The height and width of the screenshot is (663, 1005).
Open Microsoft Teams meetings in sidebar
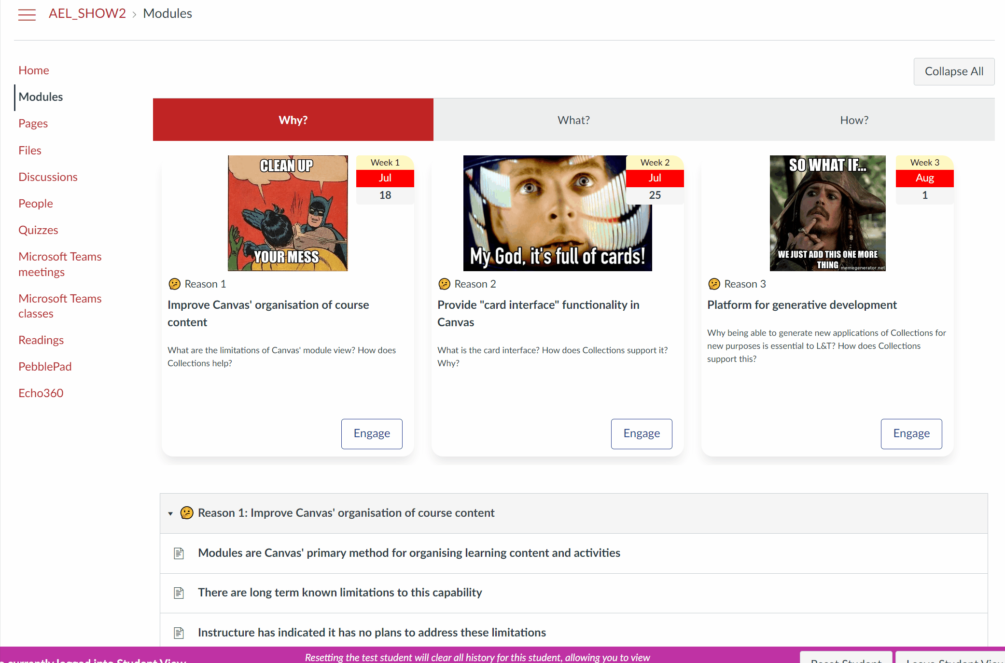pyautogui.click(x=60, y=264)
